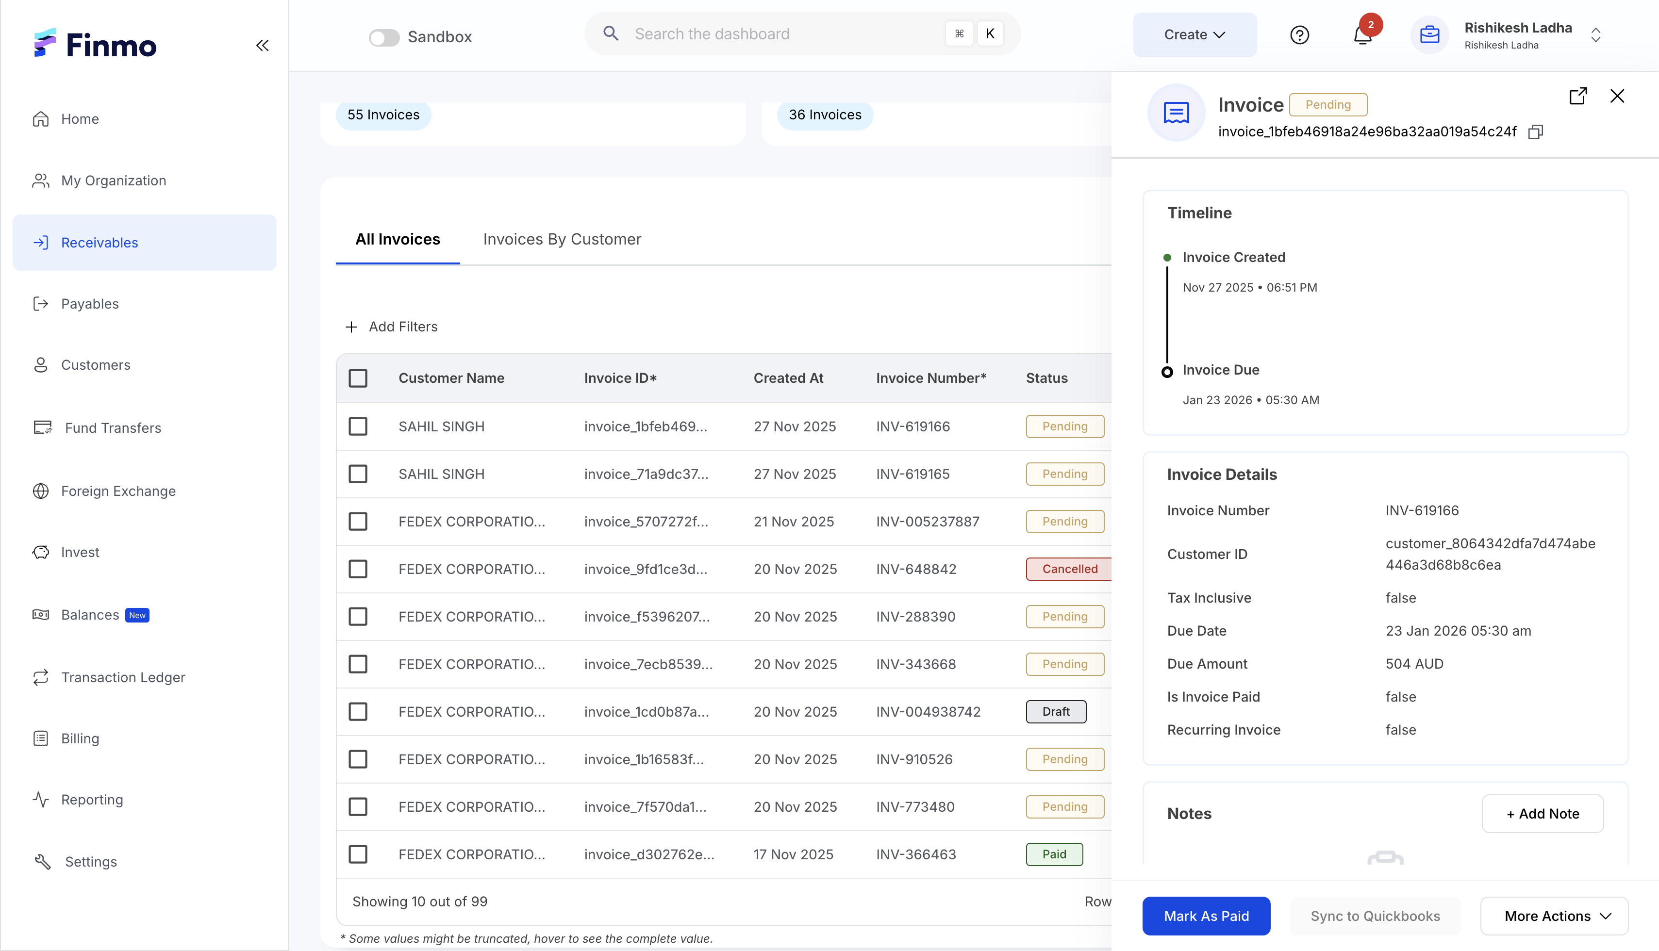Open the More Actions dropdown
The height and width of the screenshot is (951, 1659).
pyautogui.click(x=1554, y=916)
